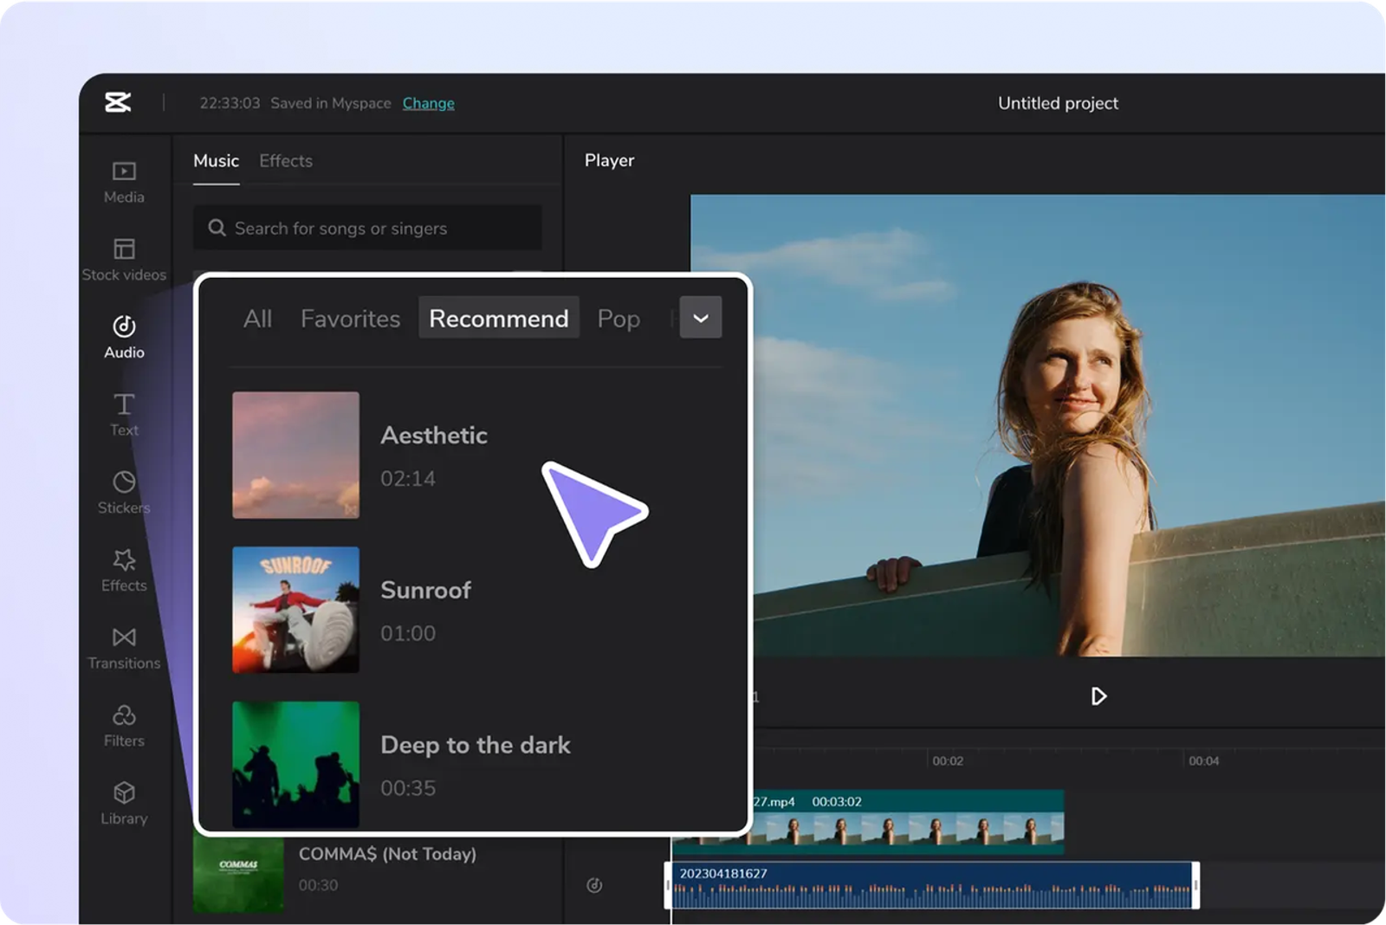Click the Saved in Myspace status text
1386x925 pixels.
330,103
